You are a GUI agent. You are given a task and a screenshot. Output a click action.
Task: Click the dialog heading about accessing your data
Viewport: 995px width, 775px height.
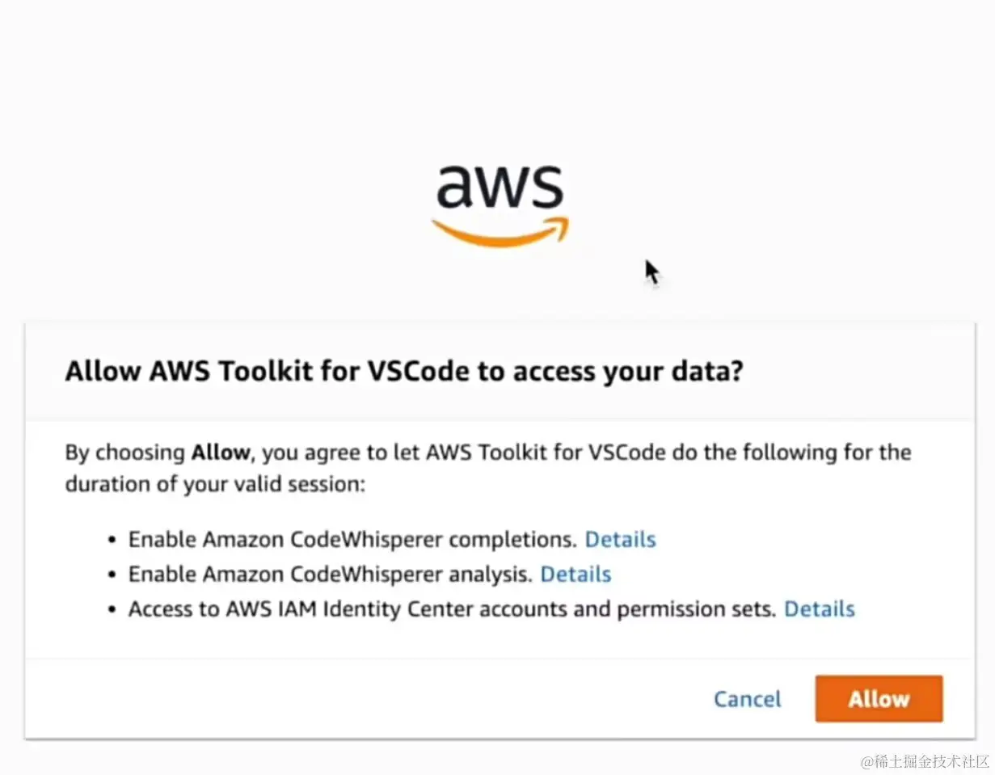(403, 372)
